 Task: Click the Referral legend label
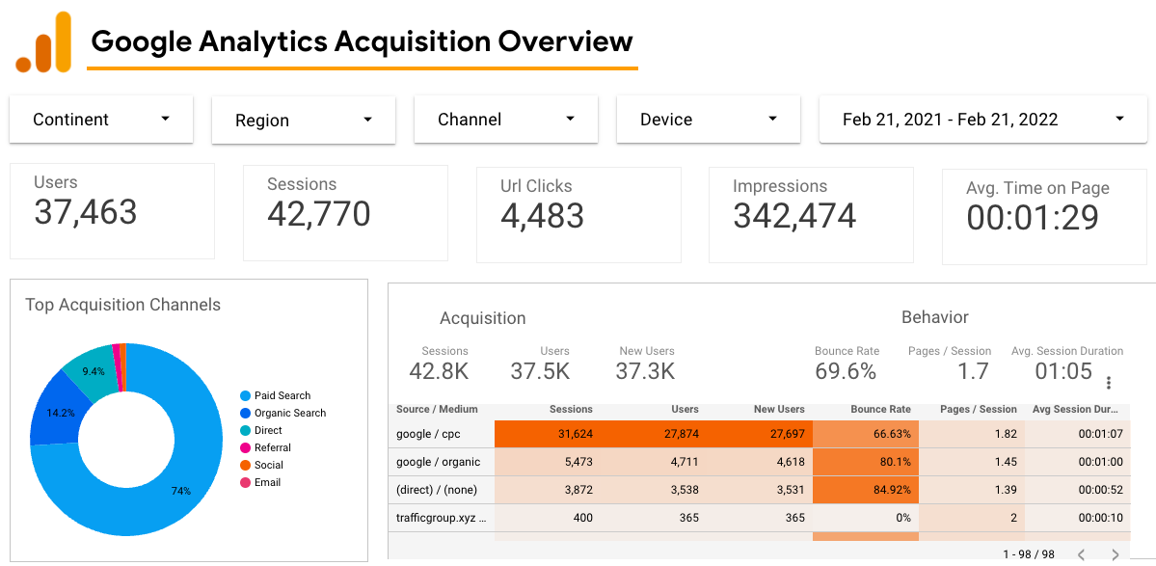[x=273, y=447]
